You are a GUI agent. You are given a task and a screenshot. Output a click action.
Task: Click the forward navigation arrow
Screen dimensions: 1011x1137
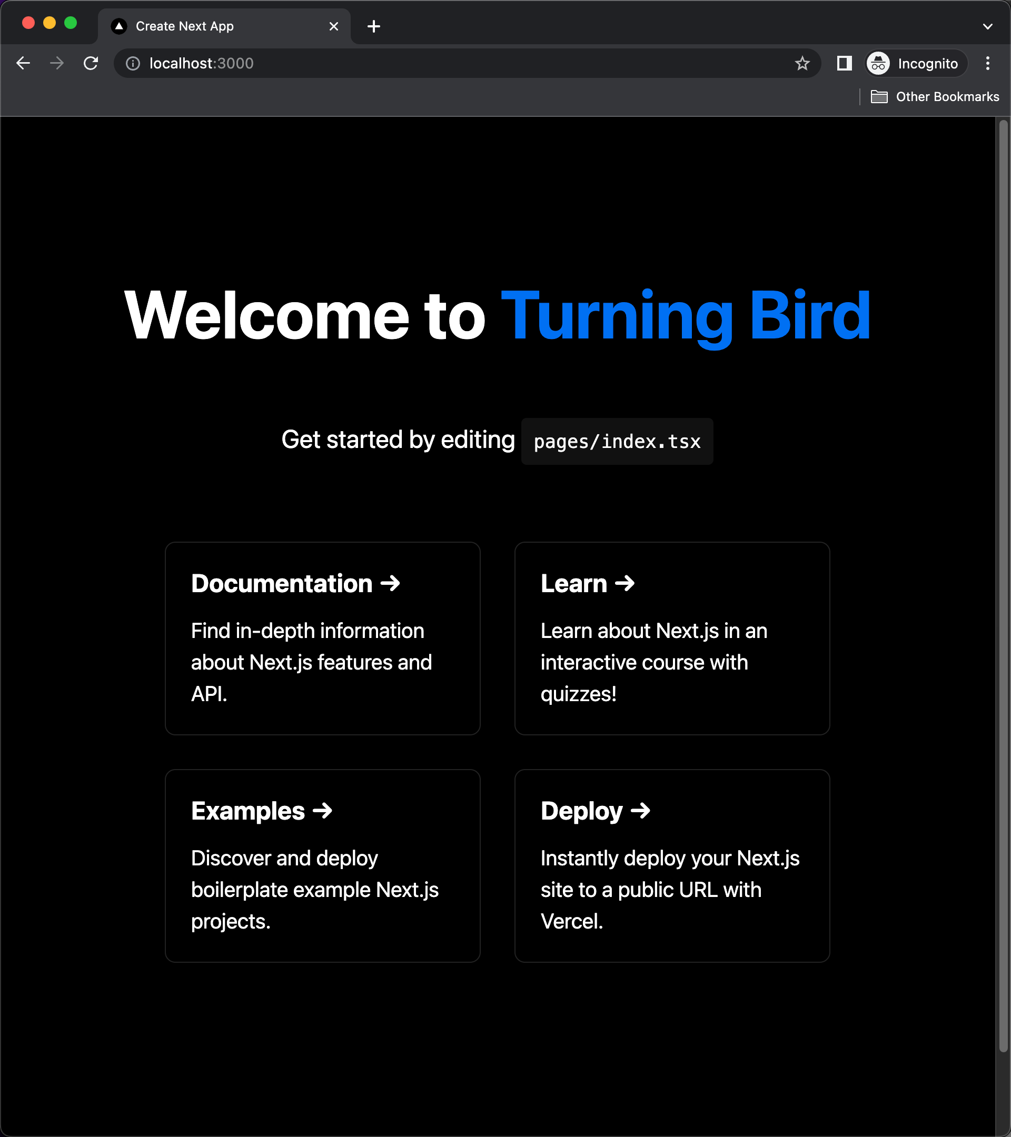tap(57, 63)
